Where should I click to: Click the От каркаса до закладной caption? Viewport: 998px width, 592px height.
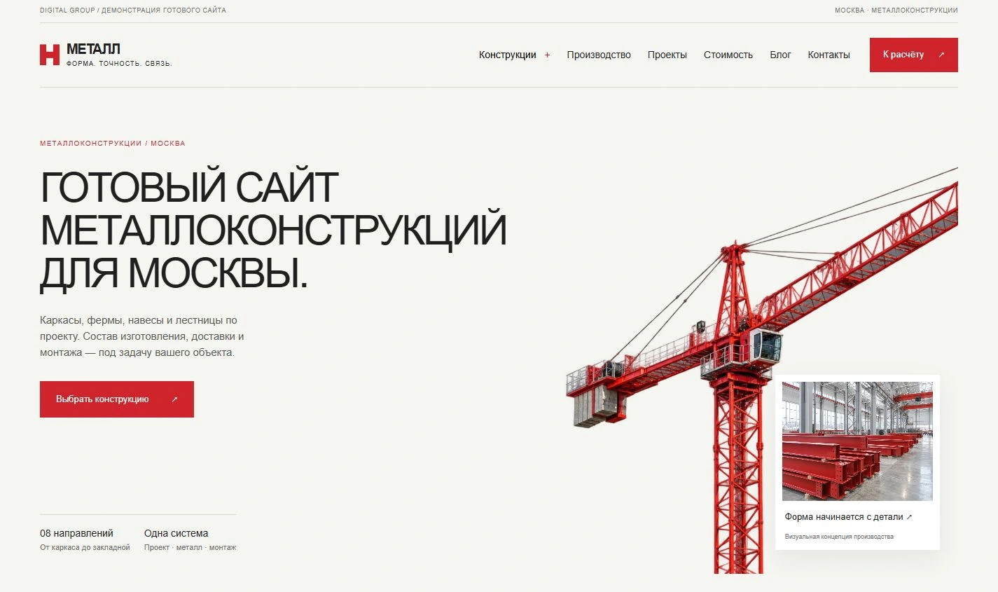coord(85,547)
